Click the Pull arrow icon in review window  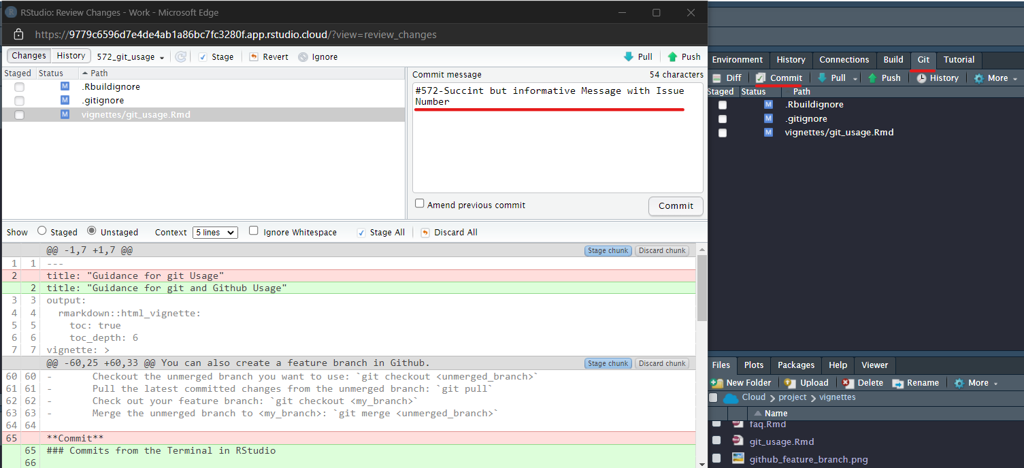click(629, 57)
